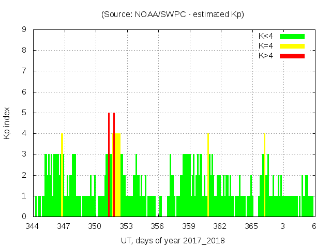This screenshot has height=248, width=331.
Task: Click the "Kp index" vertical axis label
Action: tap(7, 123)
